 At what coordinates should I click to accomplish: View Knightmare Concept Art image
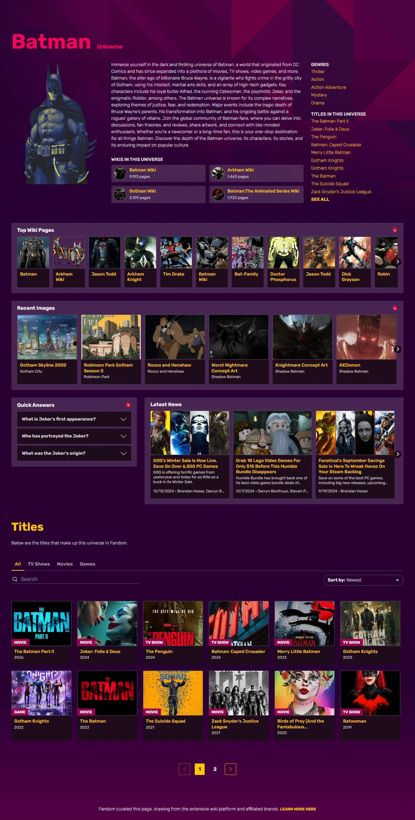[x=303, y=337]
